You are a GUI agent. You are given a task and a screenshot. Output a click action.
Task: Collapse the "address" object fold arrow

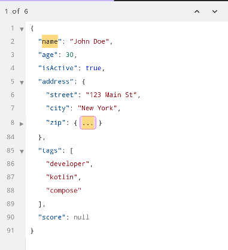pyautogui.click(x=22, y=83)
